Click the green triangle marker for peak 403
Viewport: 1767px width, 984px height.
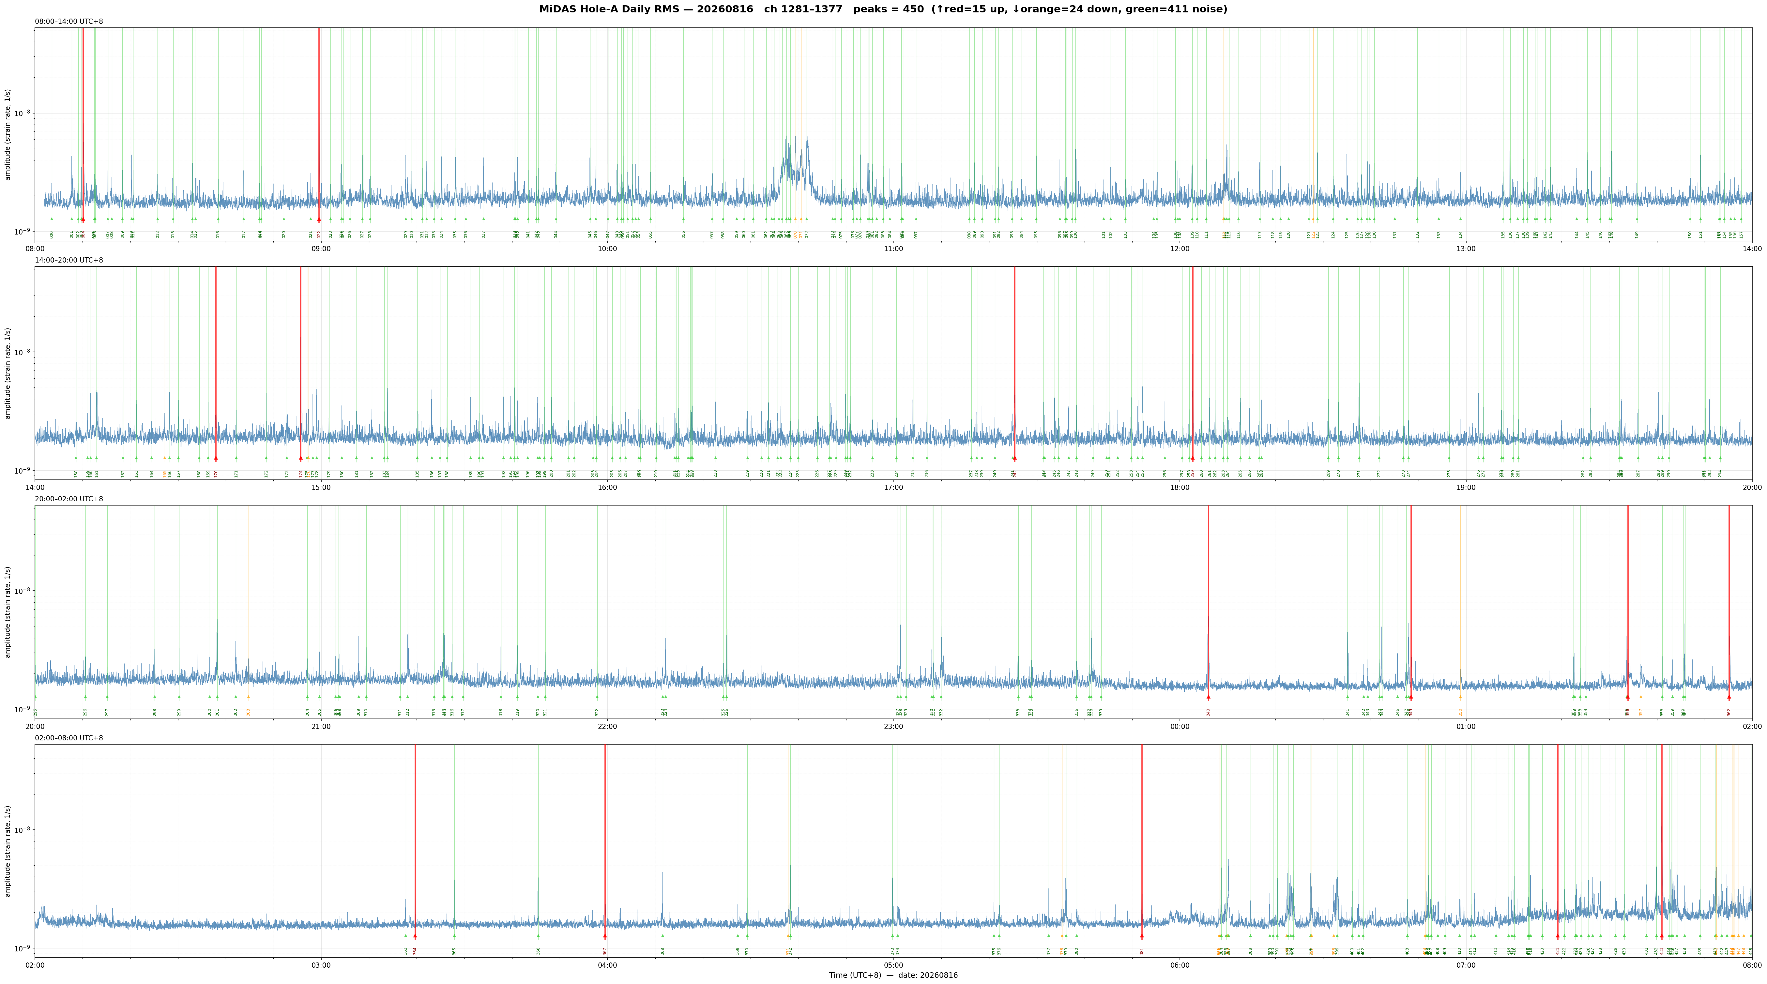(x=1408, y=936)
